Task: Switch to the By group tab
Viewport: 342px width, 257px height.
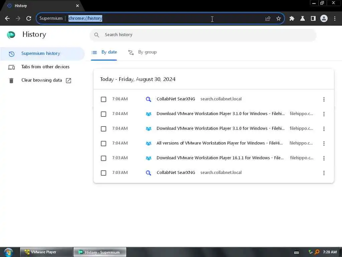Action: (142, 52)
